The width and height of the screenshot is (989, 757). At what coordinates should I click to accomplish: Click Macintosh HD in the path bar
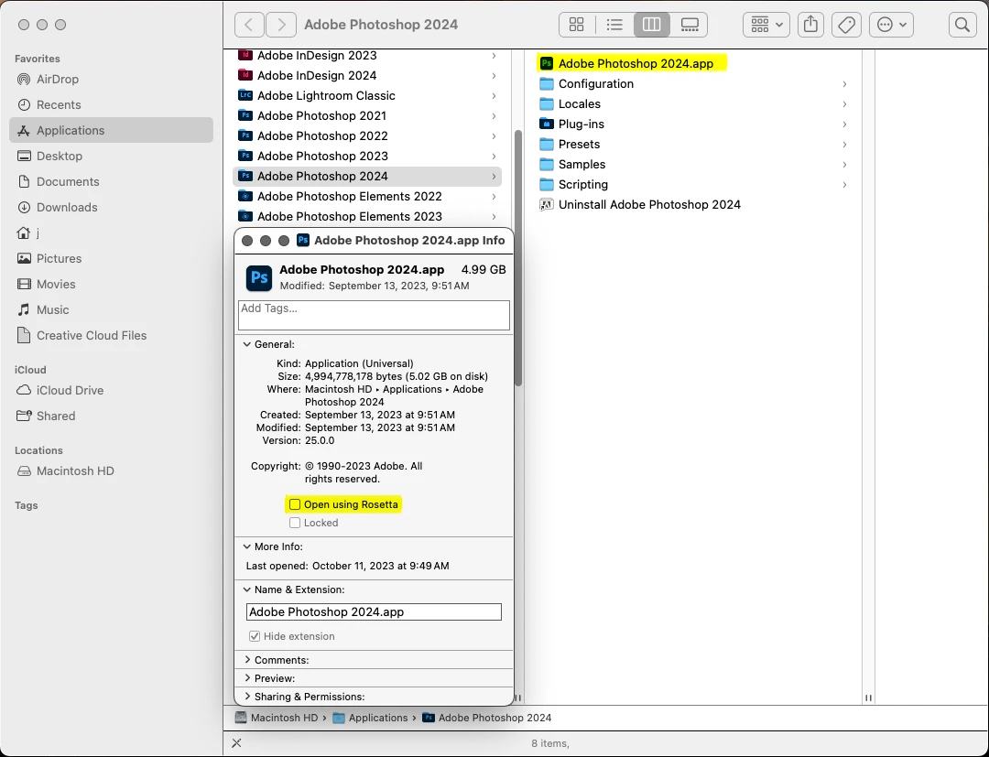tap(277, 718)
